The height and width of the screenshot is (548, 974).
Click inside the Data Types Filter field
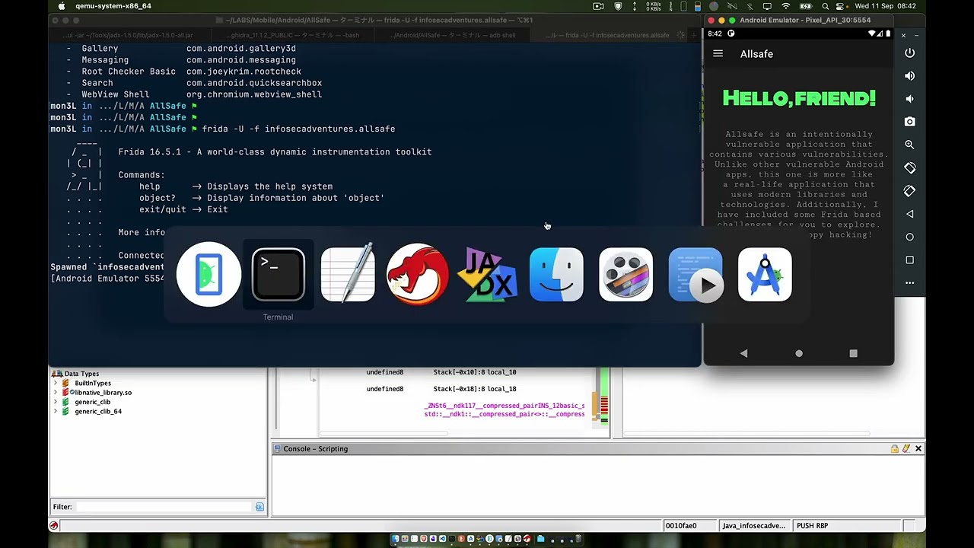(x=164, y=507)
